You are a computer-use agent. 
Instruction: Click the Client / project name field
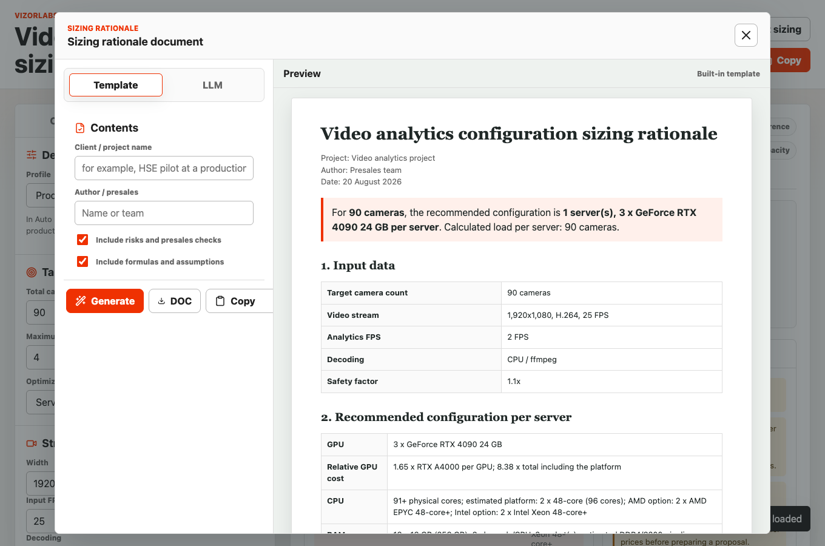coord(164,168)
